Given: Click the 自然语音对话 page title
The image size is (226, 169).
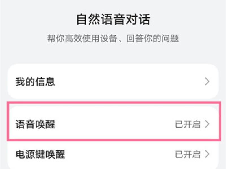Looking at the screenshot, I should coord(113,19).
